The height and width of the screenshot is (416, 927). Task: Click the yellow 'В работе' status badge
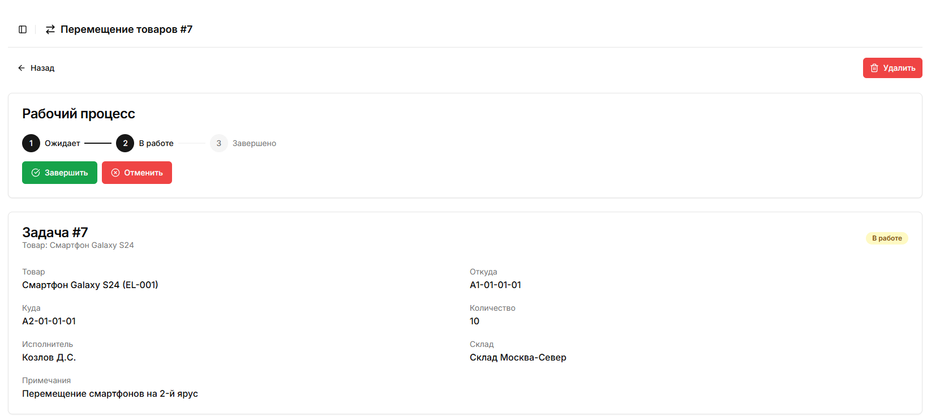(x=886, y=238)
